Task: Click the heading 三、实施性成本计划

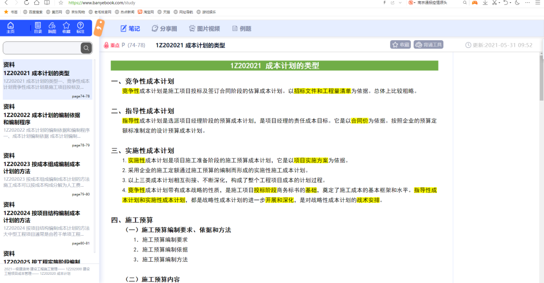Action: 143,151
